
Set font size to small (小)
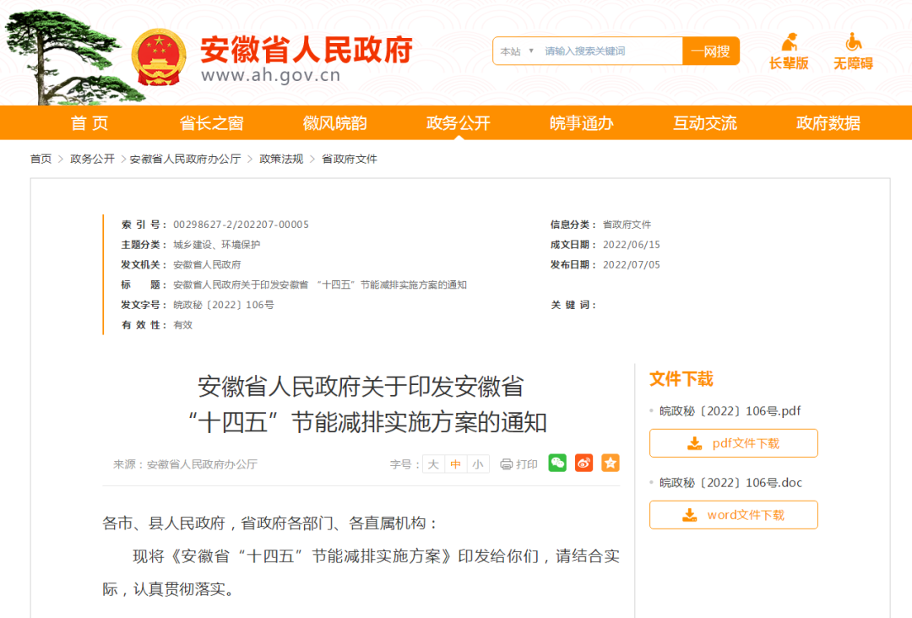tap(478, 464)
